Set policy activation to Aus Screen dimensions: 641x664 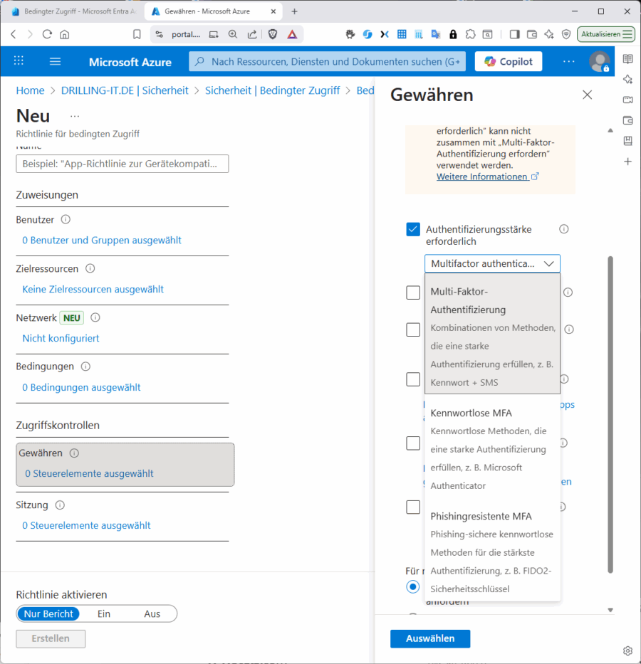pyautogui.click(x=152, y=613)
